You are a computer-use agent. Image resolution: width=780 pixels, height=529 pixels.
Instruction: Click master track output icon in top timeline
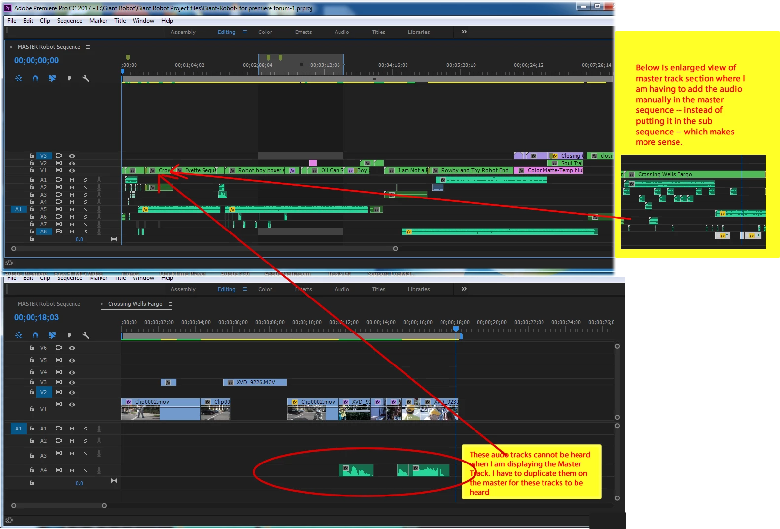[114, 239]
